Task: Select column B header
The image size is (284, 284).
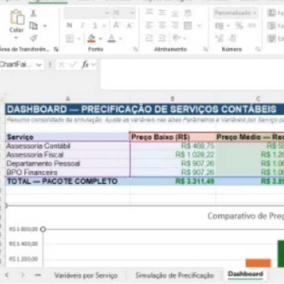Action: pyautogui.click(x=173, y=99)
